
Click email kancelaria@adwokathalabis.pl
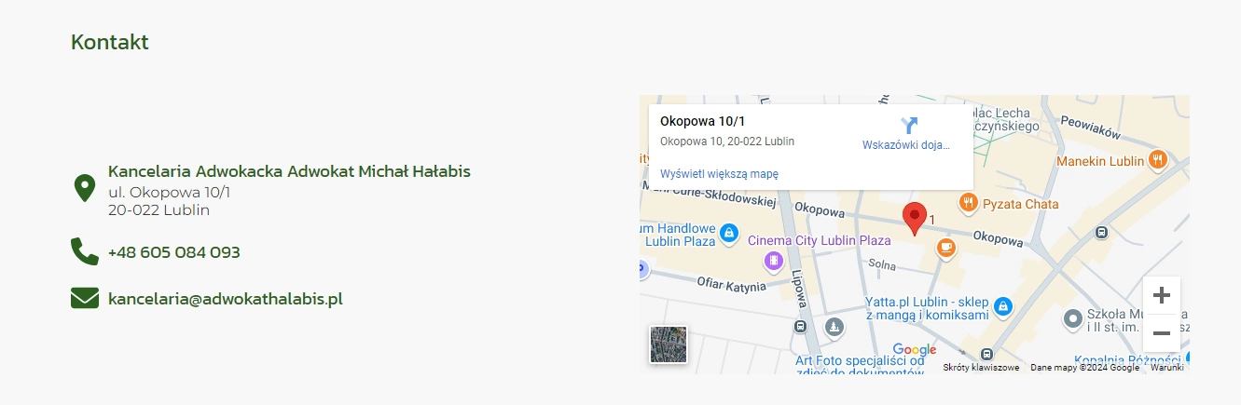(226, 299)
